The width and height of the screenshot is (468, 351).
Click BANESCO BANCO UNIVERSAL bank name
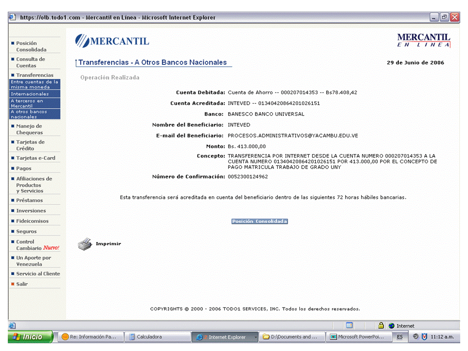(x=266, y=114)
